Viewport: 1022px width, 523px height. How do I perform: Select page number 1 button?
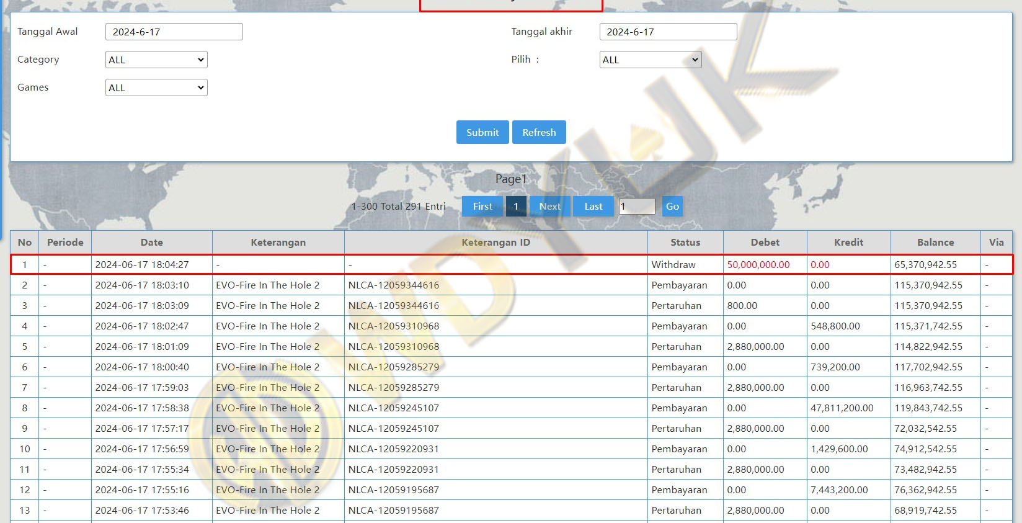[x=516, y=207]
